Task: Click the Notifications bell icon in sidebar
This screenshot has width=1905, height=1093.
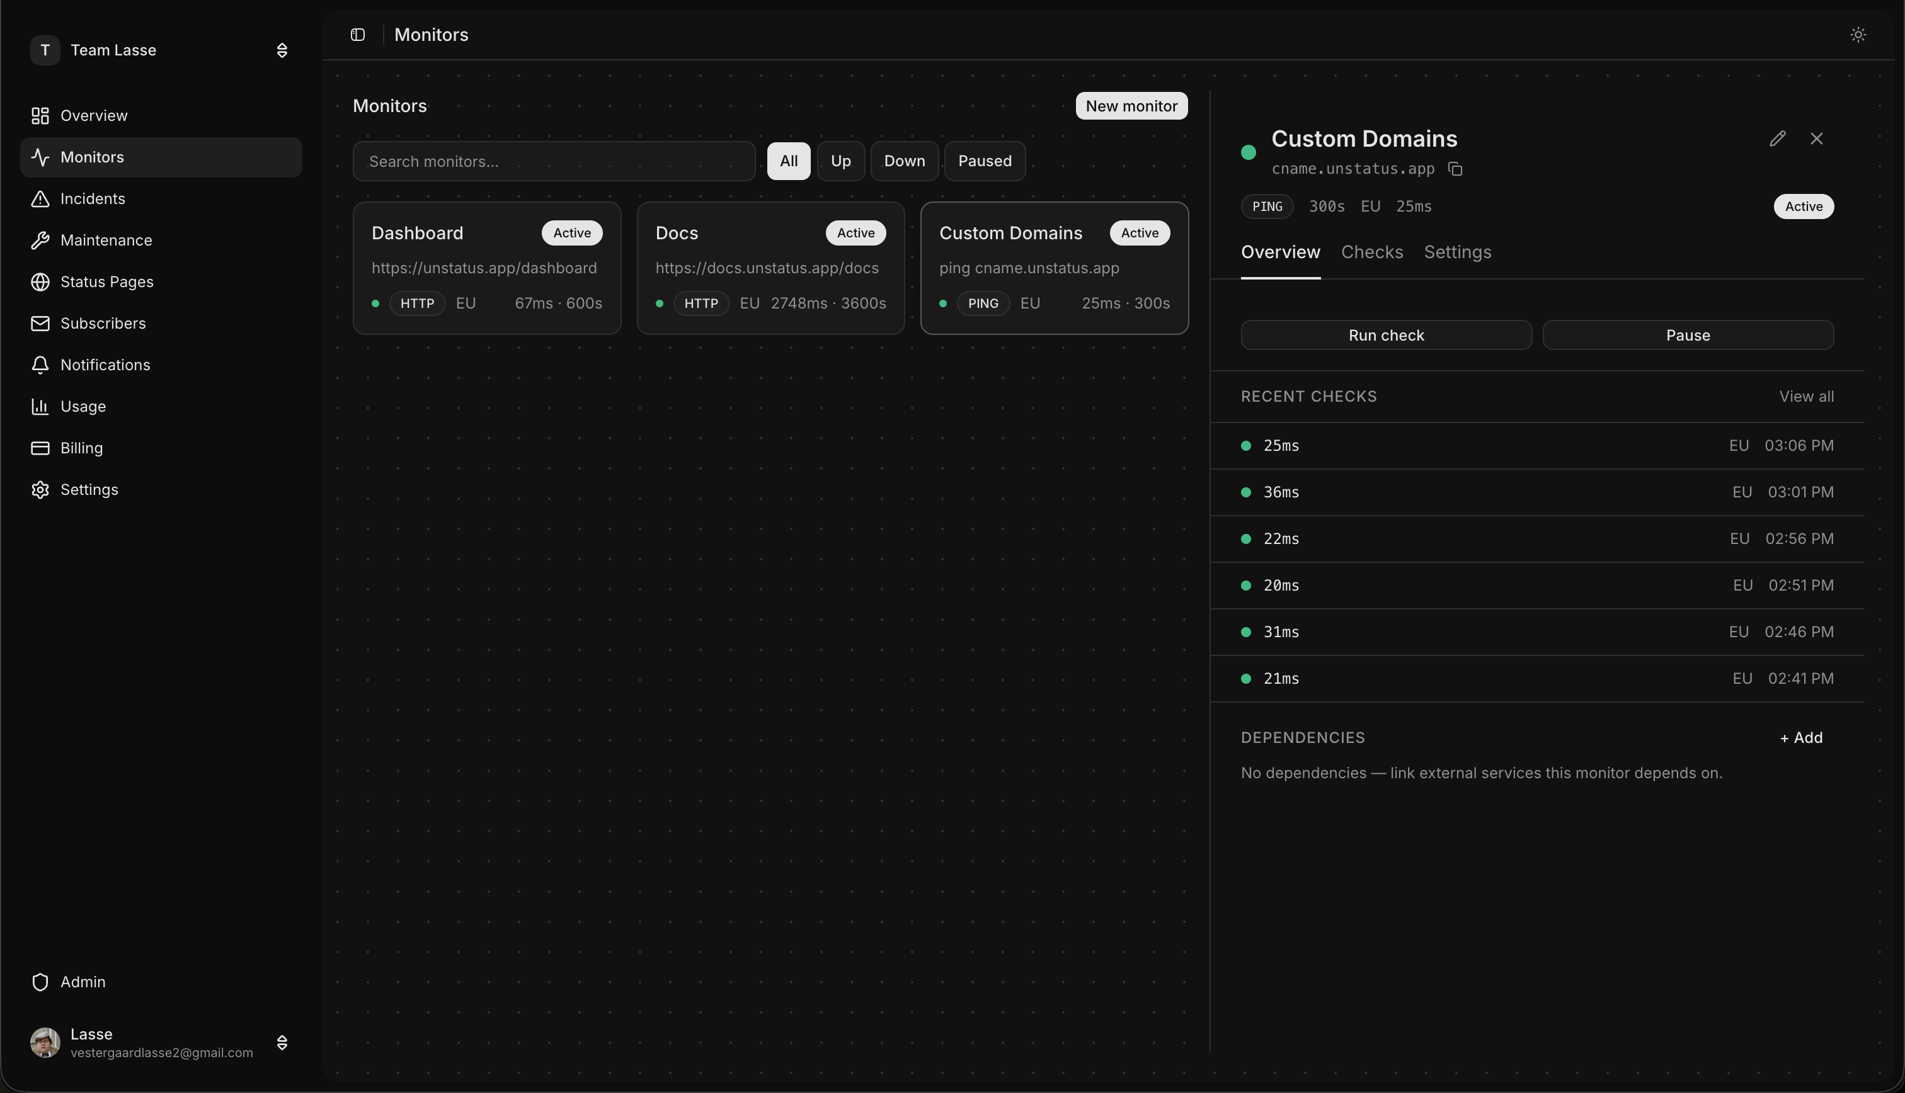Action: (42, 365)
